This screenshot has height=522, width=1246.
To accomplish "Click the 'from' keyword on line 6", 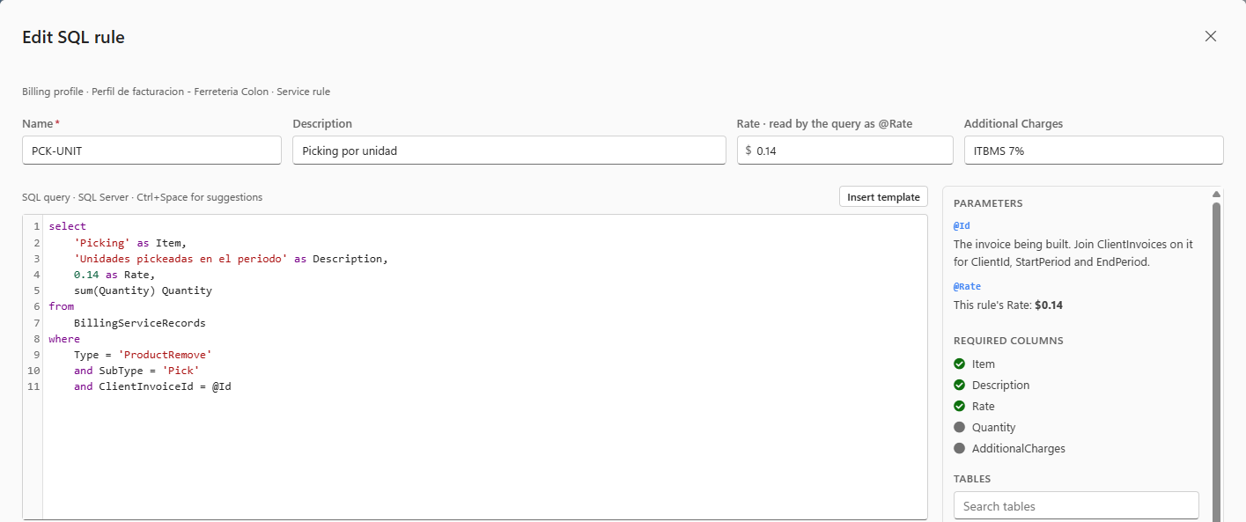I will [x=62, y=306].
